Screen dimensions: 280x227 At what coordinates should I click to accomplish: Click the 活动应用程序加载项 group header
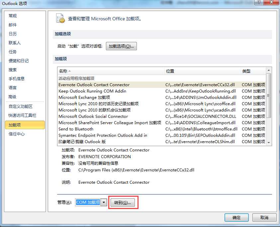(76, 78)
